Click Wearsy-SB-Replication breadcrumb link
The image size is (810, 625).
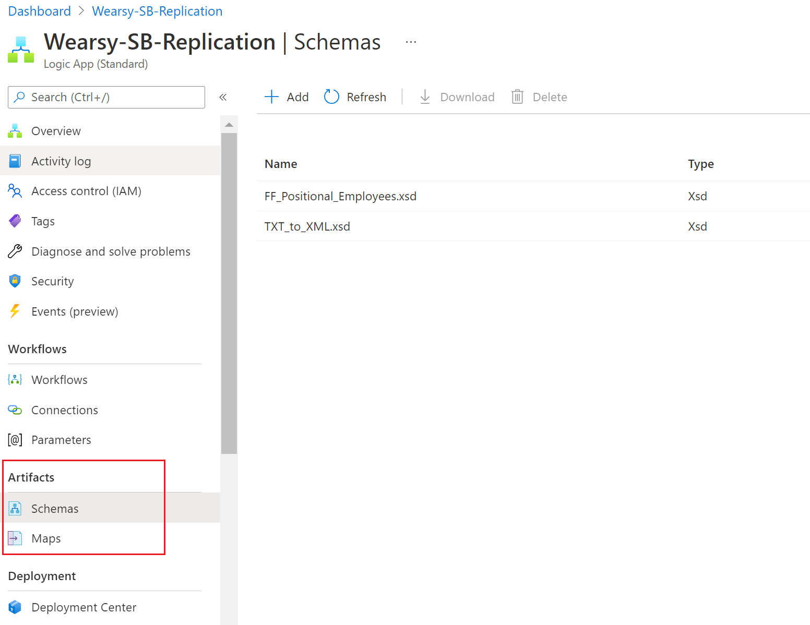pos(157,11)
